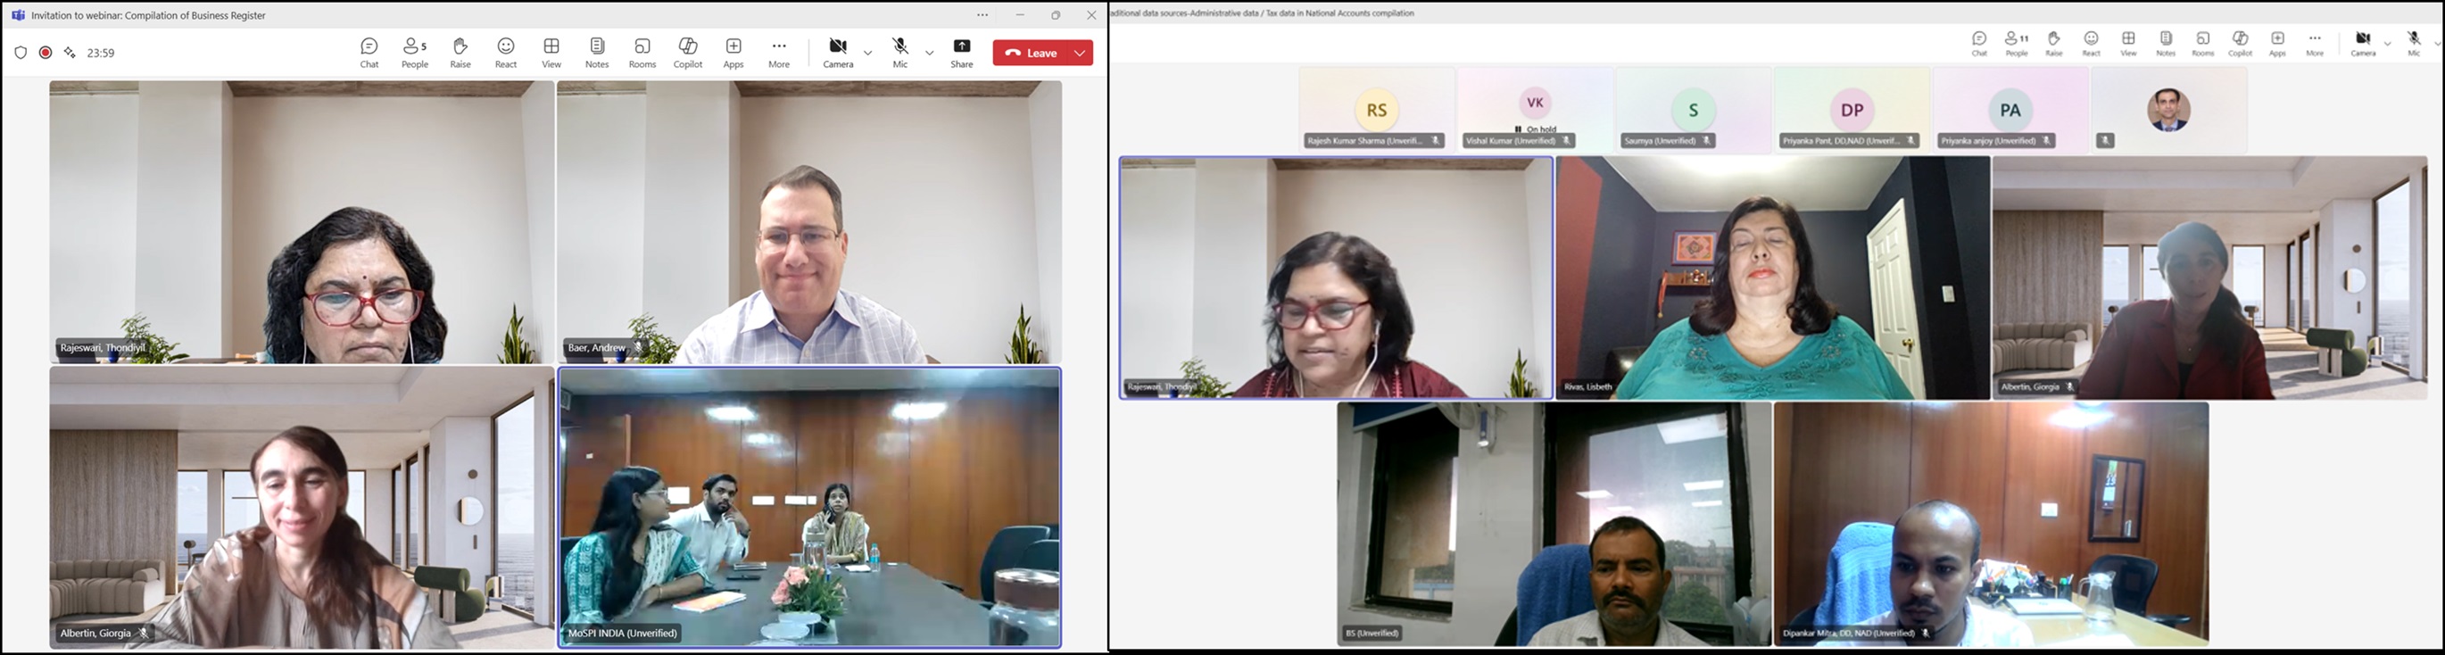2445x655 pixels.
Task: Unmute the Mic in the left window
Action: pos(899,53)
